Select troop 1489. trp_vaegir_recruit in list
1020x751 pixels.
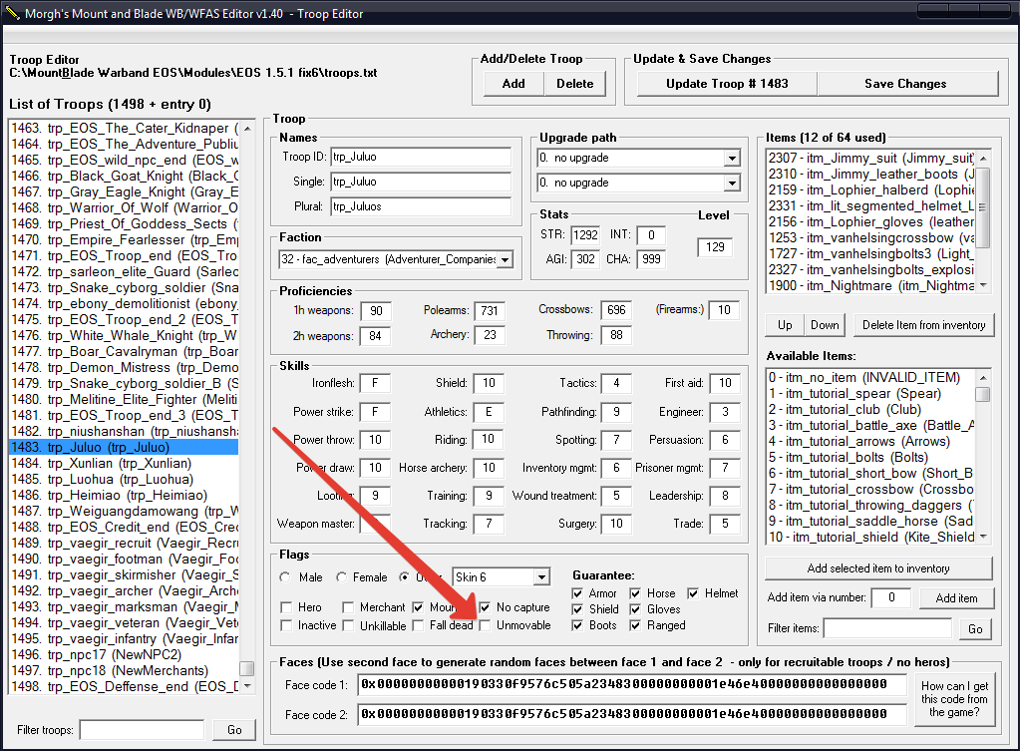coord(124,543)
